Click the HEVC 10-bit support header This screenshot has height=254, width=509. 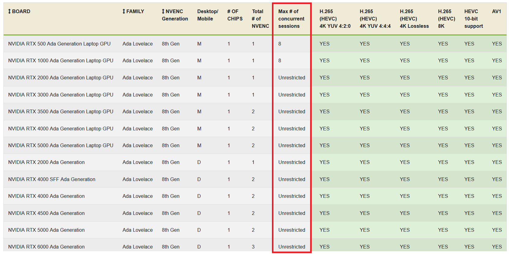click(x=474, y=19)
